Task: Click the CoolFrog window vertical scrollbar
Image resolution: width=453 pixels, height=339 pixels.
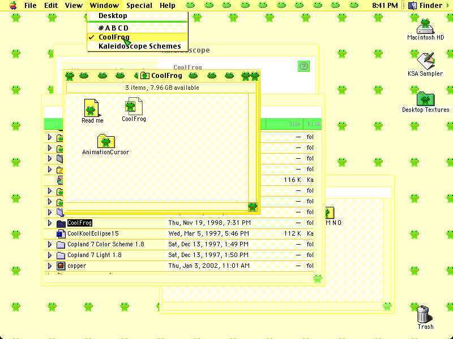Action: pyautogui.click(x=252, y=147)
